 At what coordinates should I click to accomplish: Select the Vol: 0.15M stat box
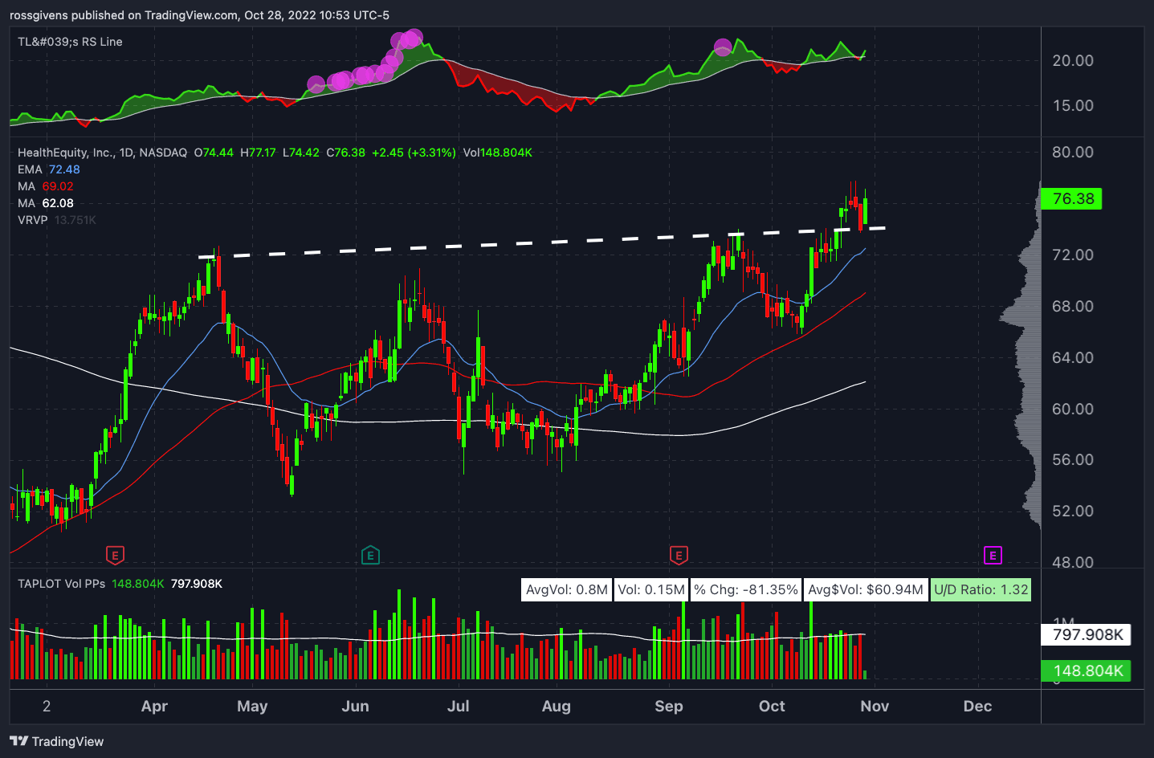(651, 589)
